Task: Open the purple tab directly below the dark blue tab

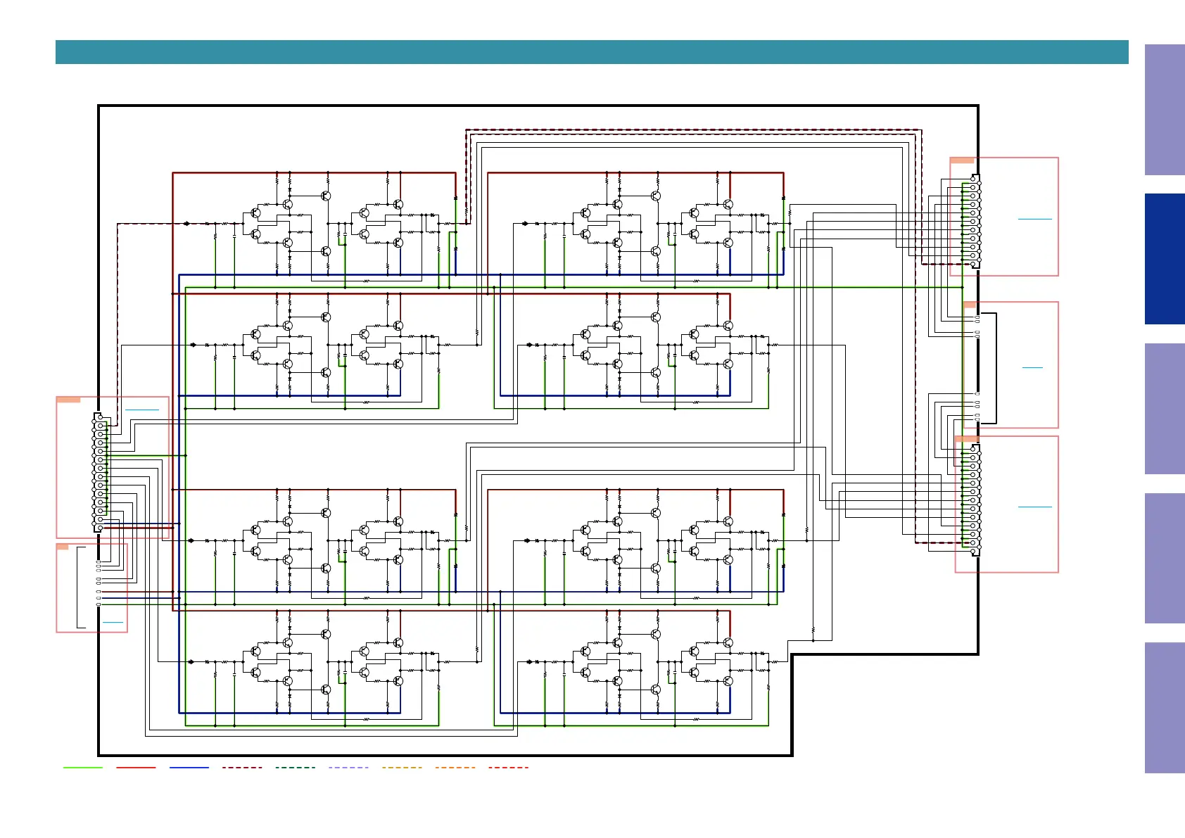Action: (1164, 408)
